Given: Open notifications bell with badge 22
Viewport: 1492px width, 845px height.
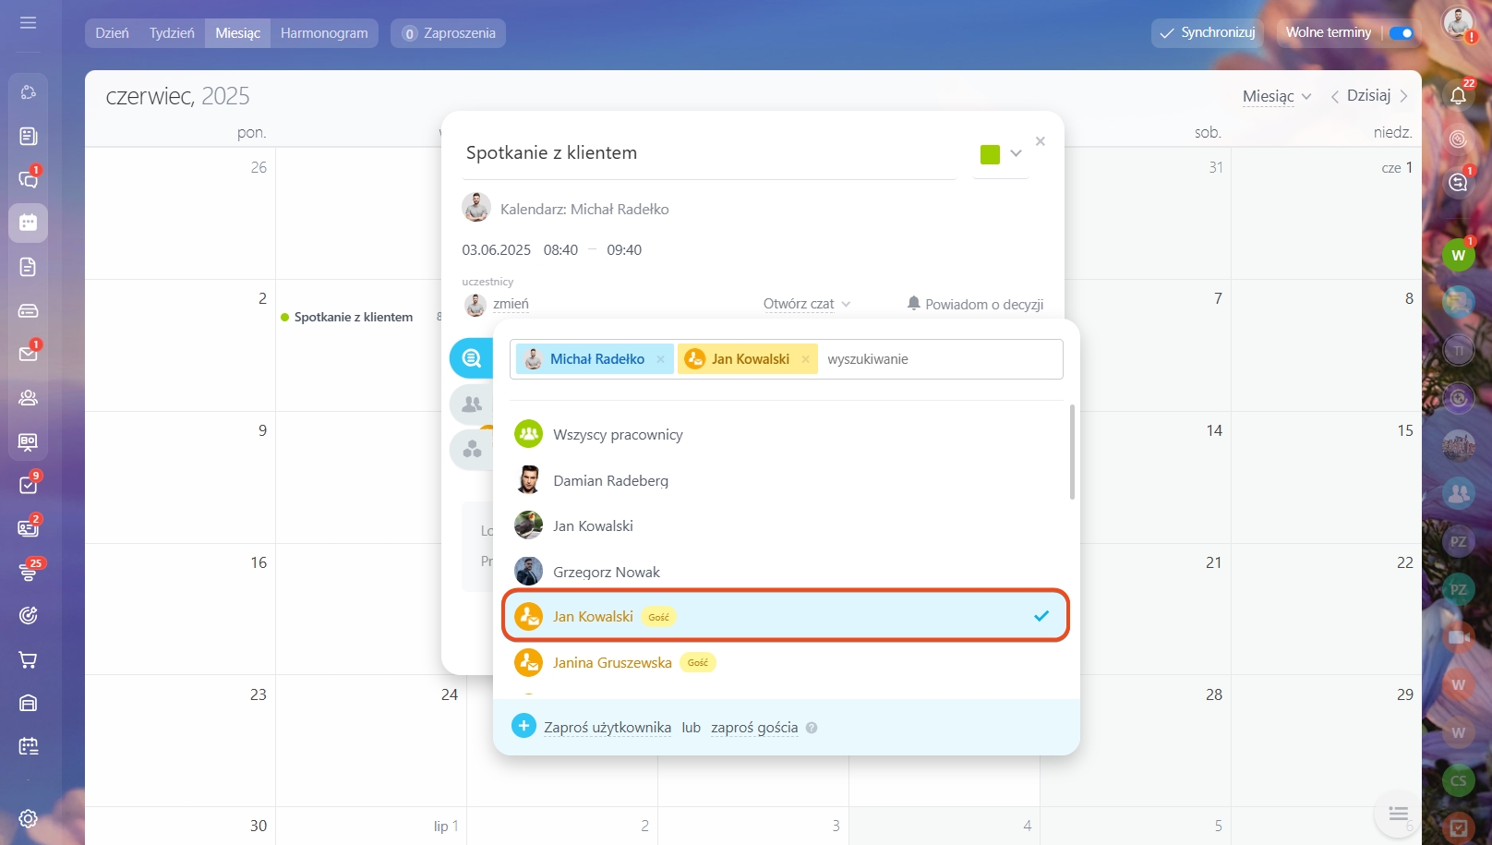Looking at the screenshot, I should (1458, 95).
